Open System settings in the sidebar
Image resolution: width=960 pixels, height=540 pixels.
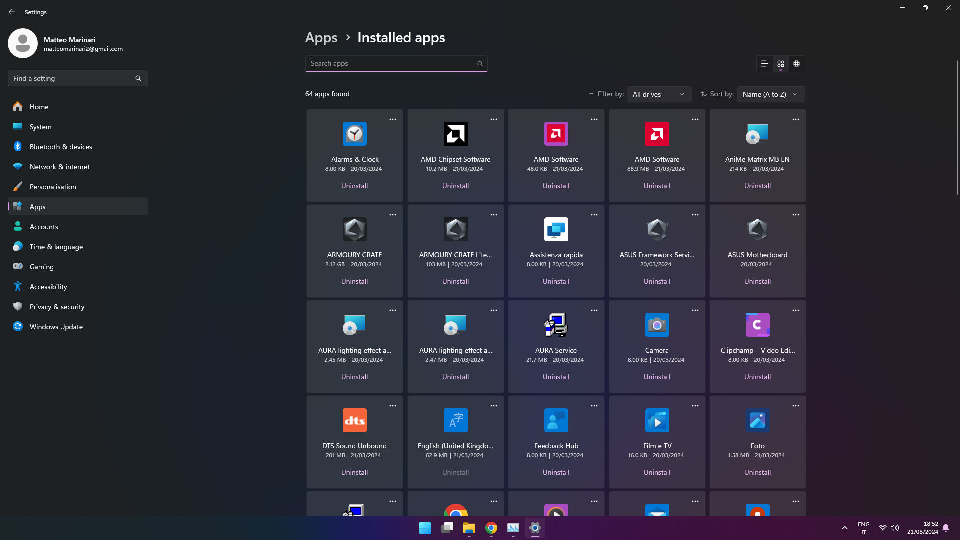click(x=78, y=127)
